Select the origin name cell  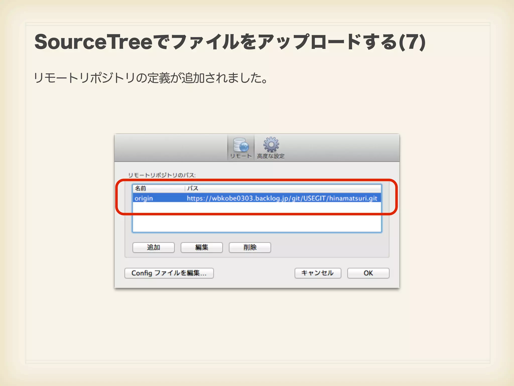pos(144,198)
